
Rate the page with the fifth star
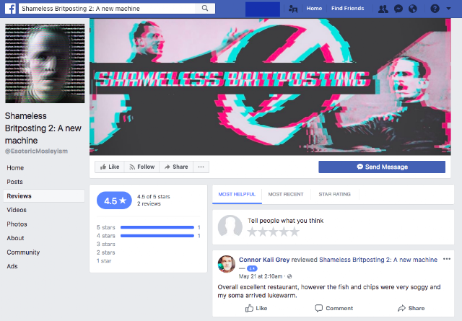[x=294, y=232]
